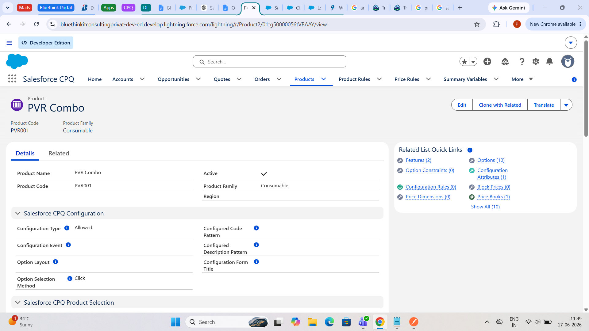Open the Help question mark icon
The height and width of the screenshot is (331, 589).
(x=522, y=62)
